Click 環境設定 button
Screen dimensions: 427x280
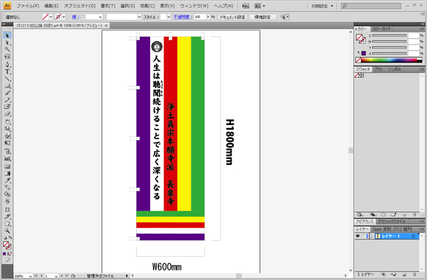[262, 17]
